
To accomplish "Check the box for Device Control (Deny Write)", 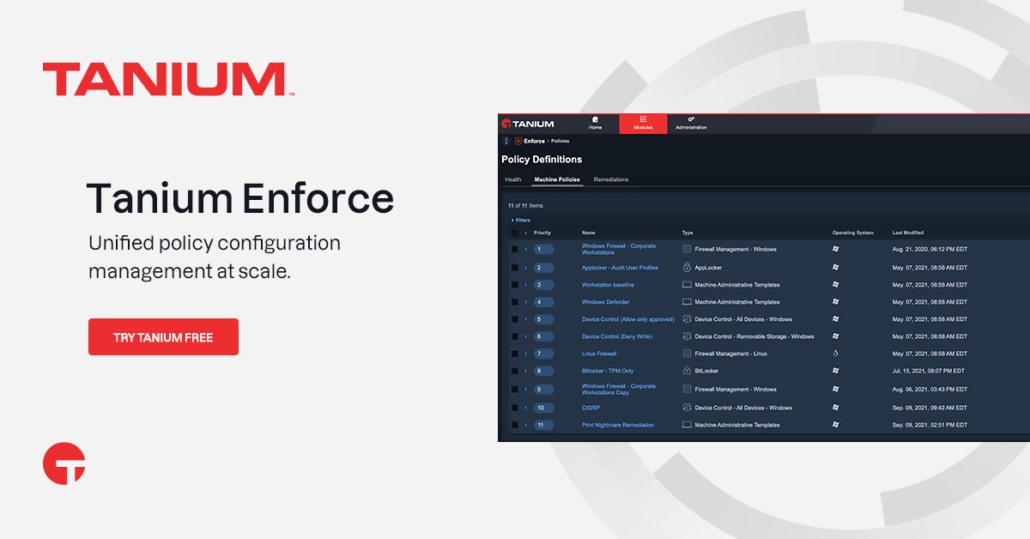I will pyautogui.click(x=515, y=336).
